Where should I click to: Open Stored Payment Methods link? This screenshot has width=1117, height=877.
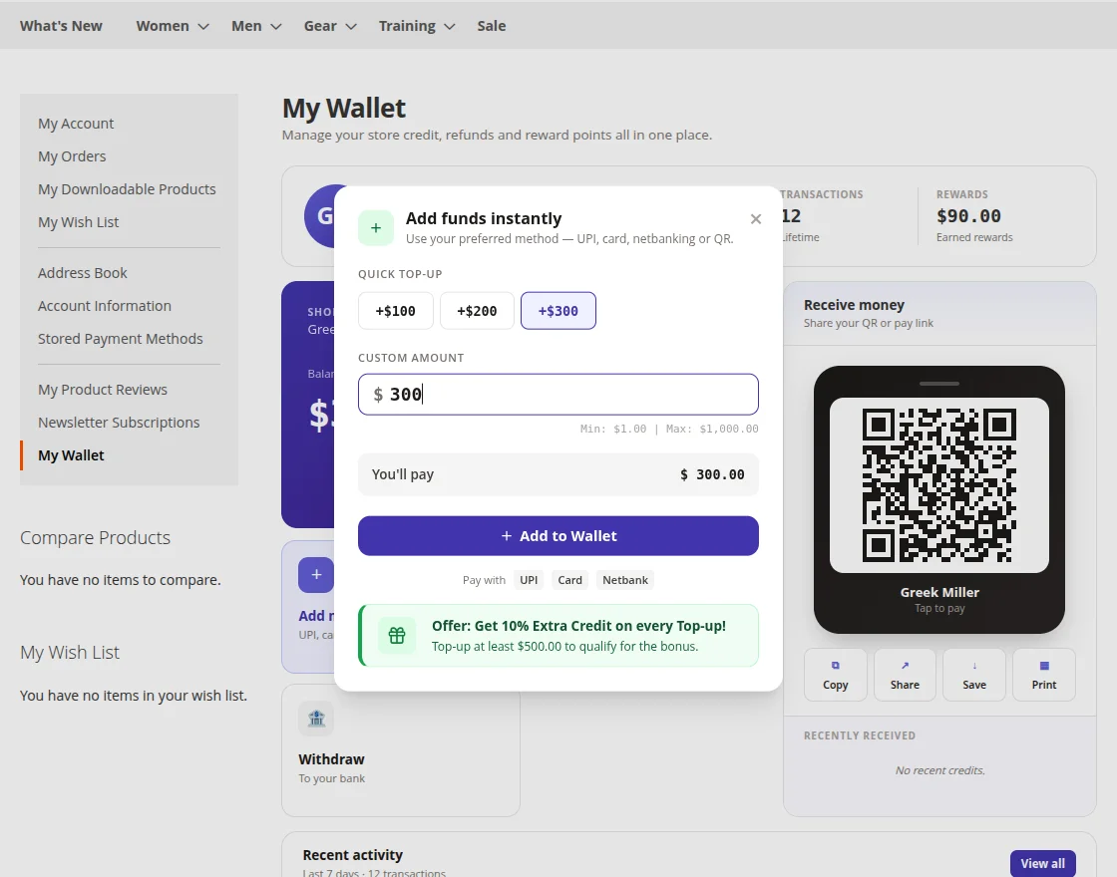click(121, 338)
